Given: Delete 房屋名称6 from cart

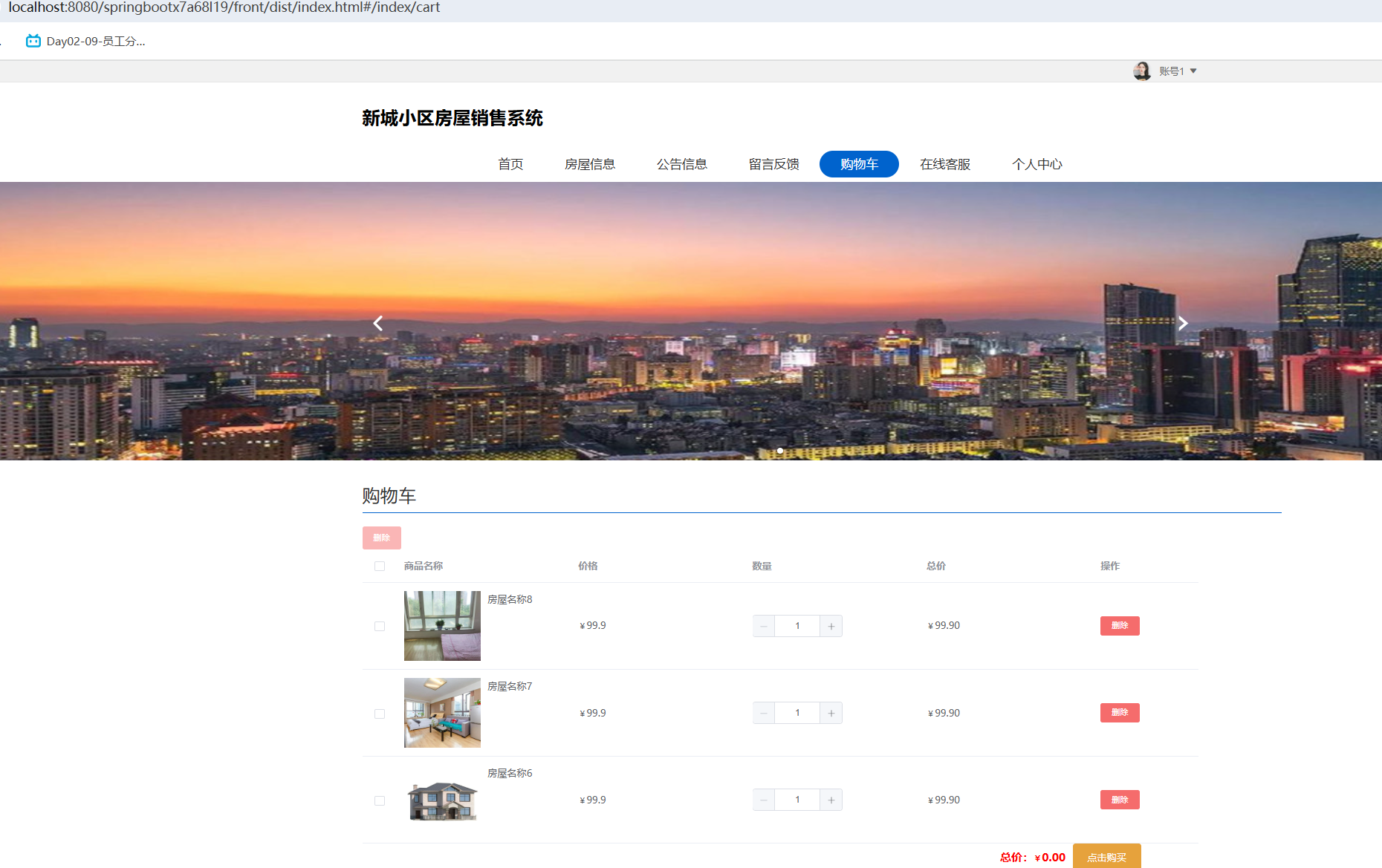Looking at the screenshot, I should [x=1119, y=800].
